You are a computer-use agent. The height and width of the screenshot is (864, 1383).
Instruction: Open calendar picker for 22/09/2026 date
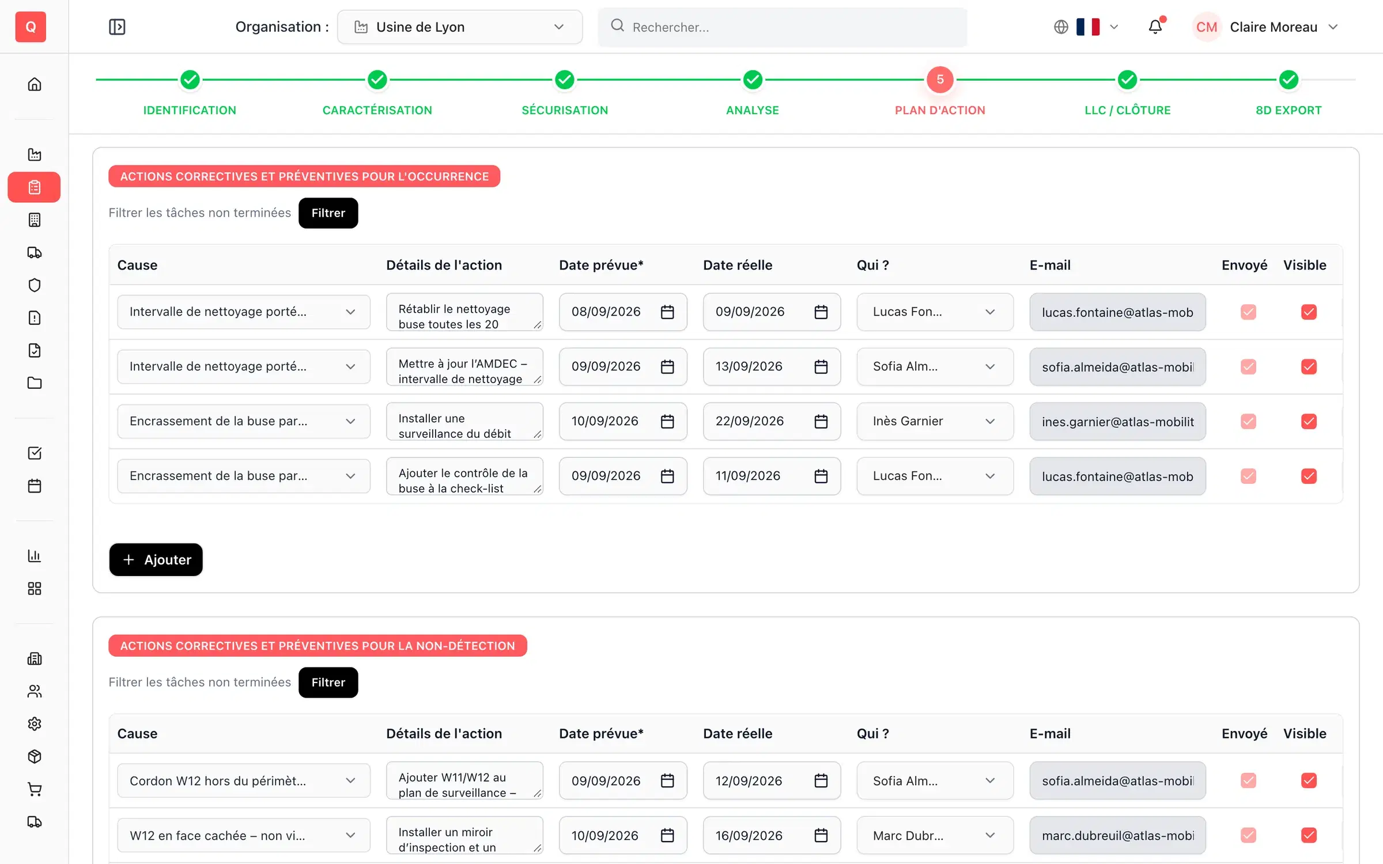[821, 421]
